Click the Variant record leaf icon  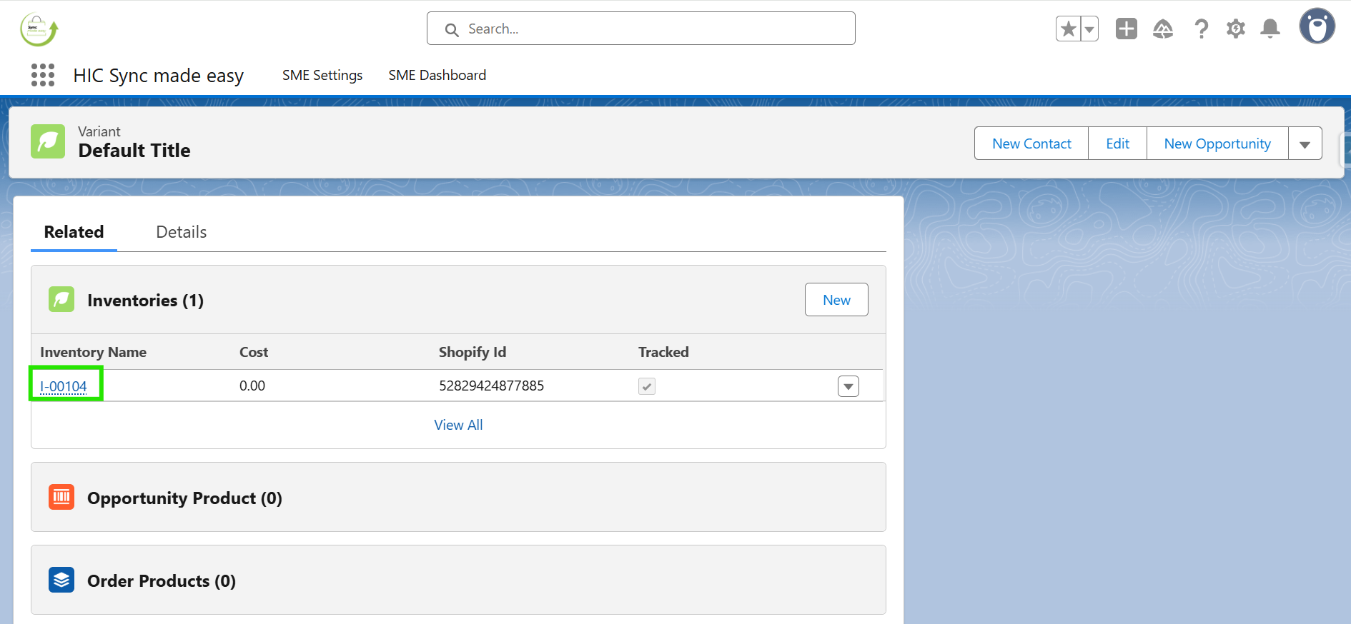click(x=48, y=141)
